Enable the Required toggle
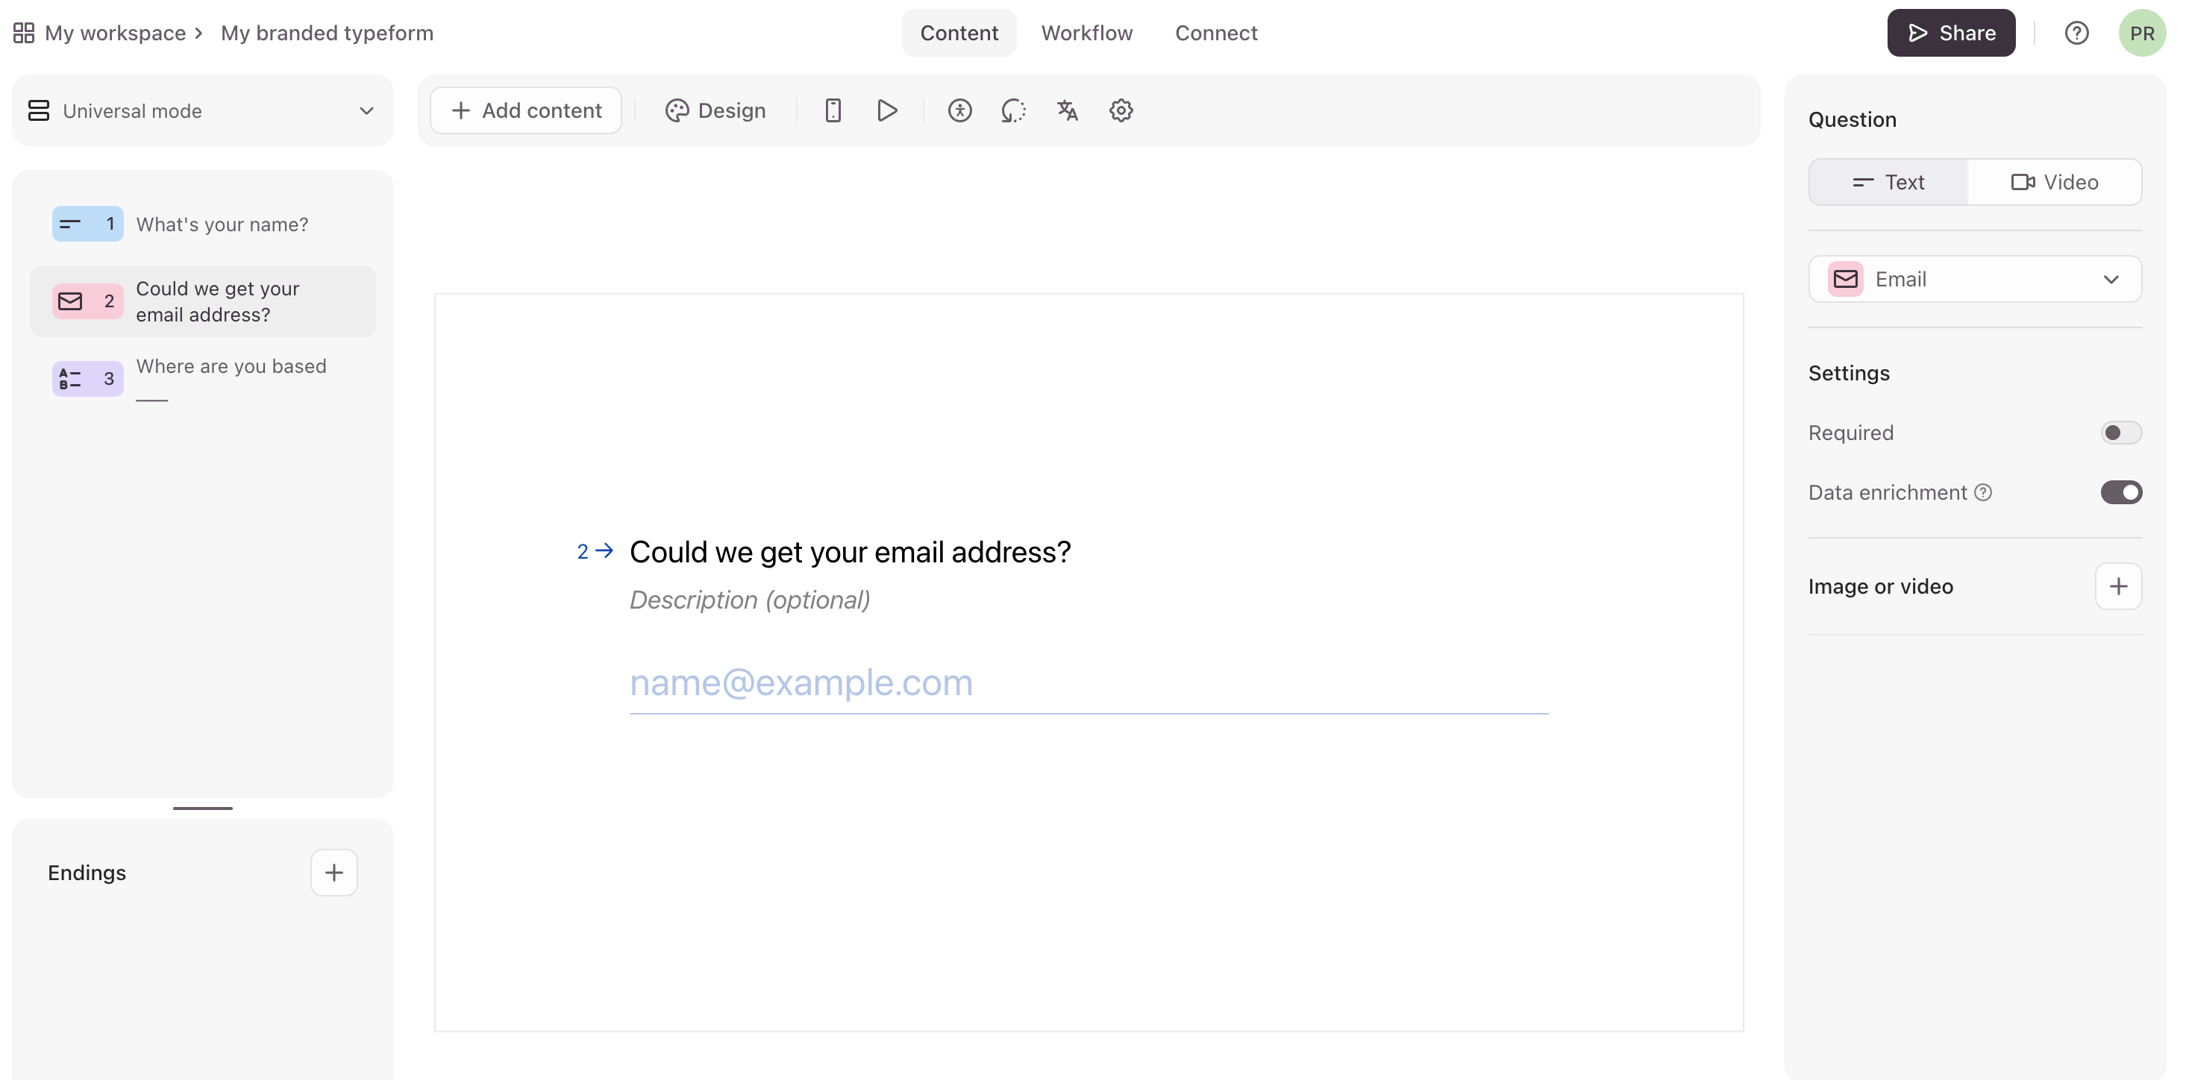 coord(2120,433)
